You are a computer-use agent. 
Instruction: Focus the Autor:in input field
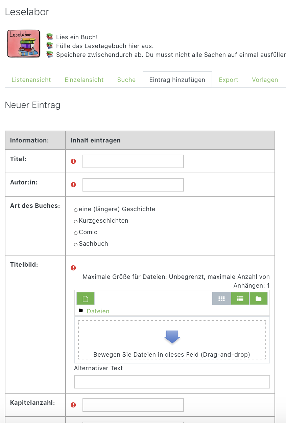tap(133, 185)
